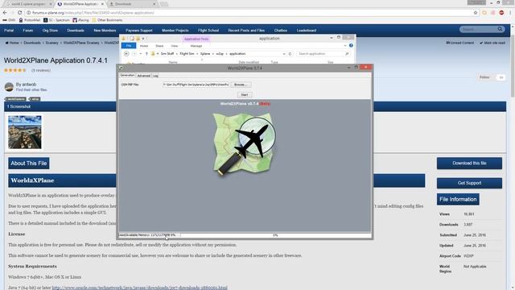Screen dimensions: 515x290
Task: Open the author antwob profile link
Action: coord(29,85)
